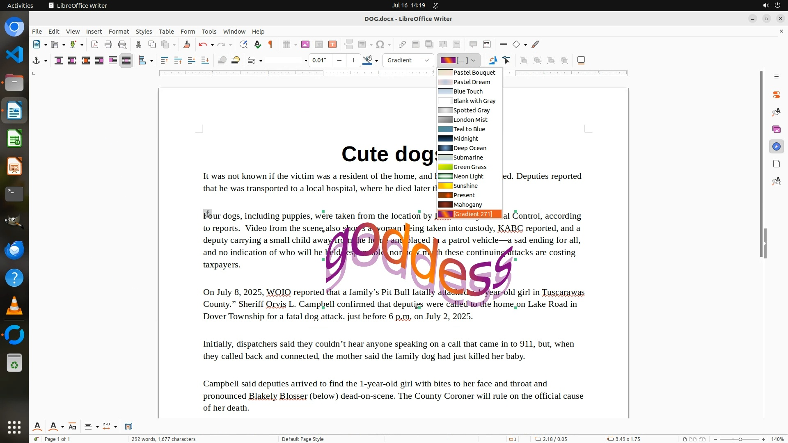Toggle the Wrap Off option
Image resolution: width=788 pixels, height=443 pixels.
coord(59,61)
